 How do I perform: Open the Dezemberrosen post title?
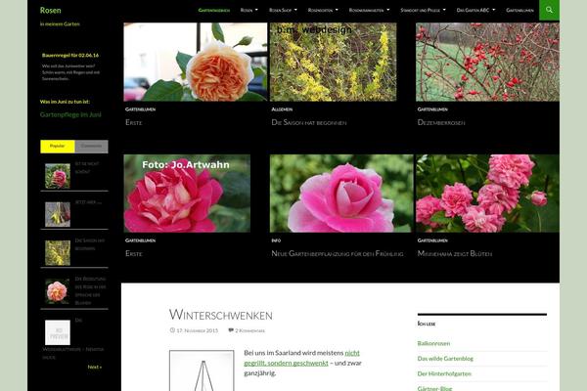pyautogui.click(x=441, y=122)
